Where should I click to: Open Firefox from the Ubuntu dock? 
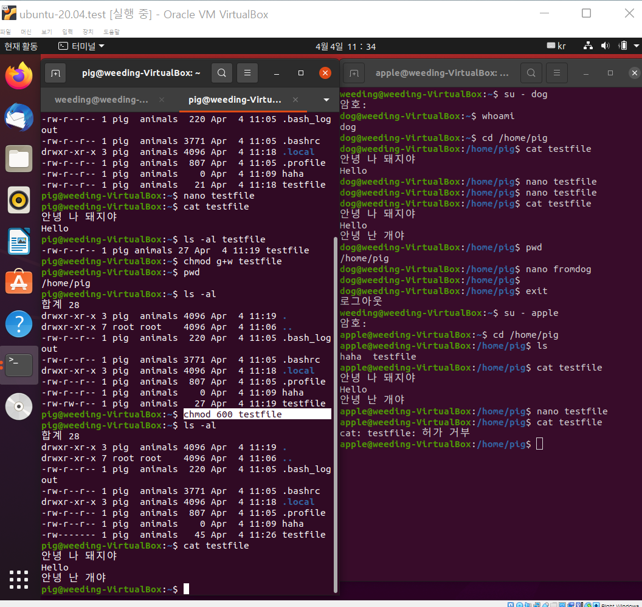click(x=19, y=76)
